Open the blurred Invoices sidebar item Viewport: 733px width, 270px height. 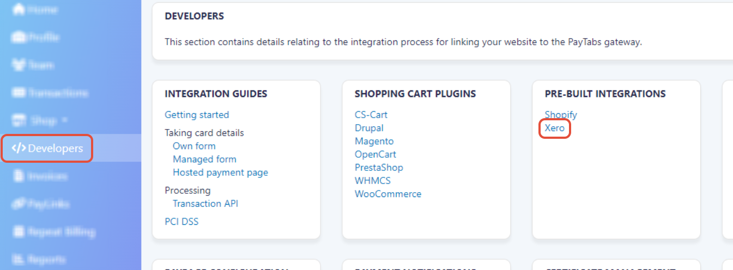click(40, 176)
